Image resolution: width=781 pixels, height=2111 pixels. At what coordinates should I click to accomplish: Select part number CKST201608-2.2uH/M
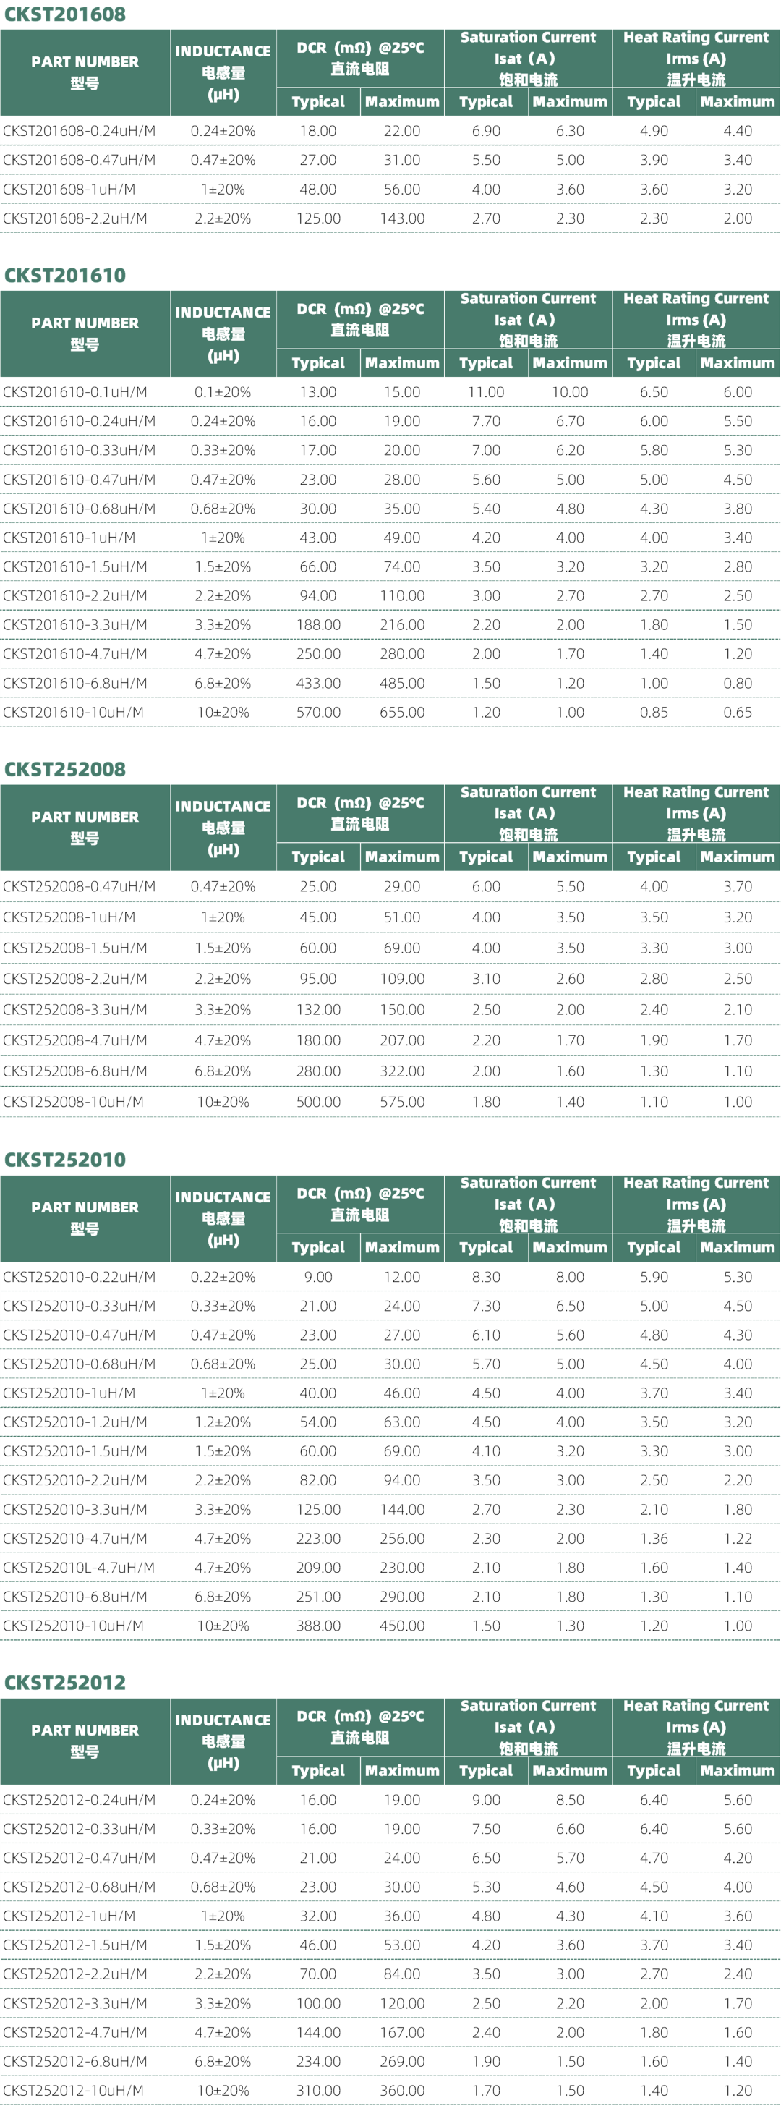tap(74, 218)
